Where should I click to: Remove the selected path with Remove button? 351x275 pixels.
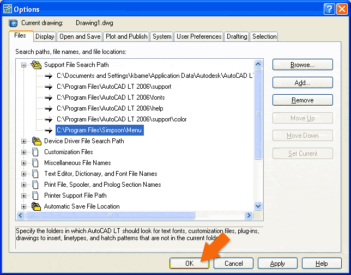pos(302,100)
